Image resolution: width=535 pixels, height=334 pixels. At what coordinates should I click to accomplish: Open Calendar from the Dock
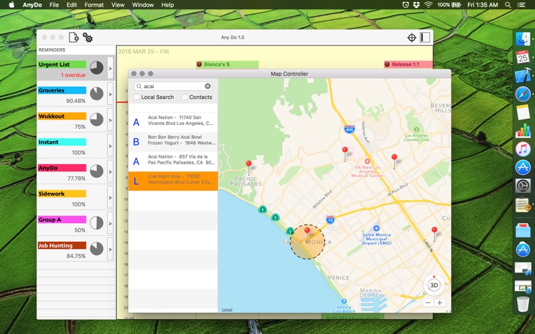pyautogui.click(x=523, y=57)
